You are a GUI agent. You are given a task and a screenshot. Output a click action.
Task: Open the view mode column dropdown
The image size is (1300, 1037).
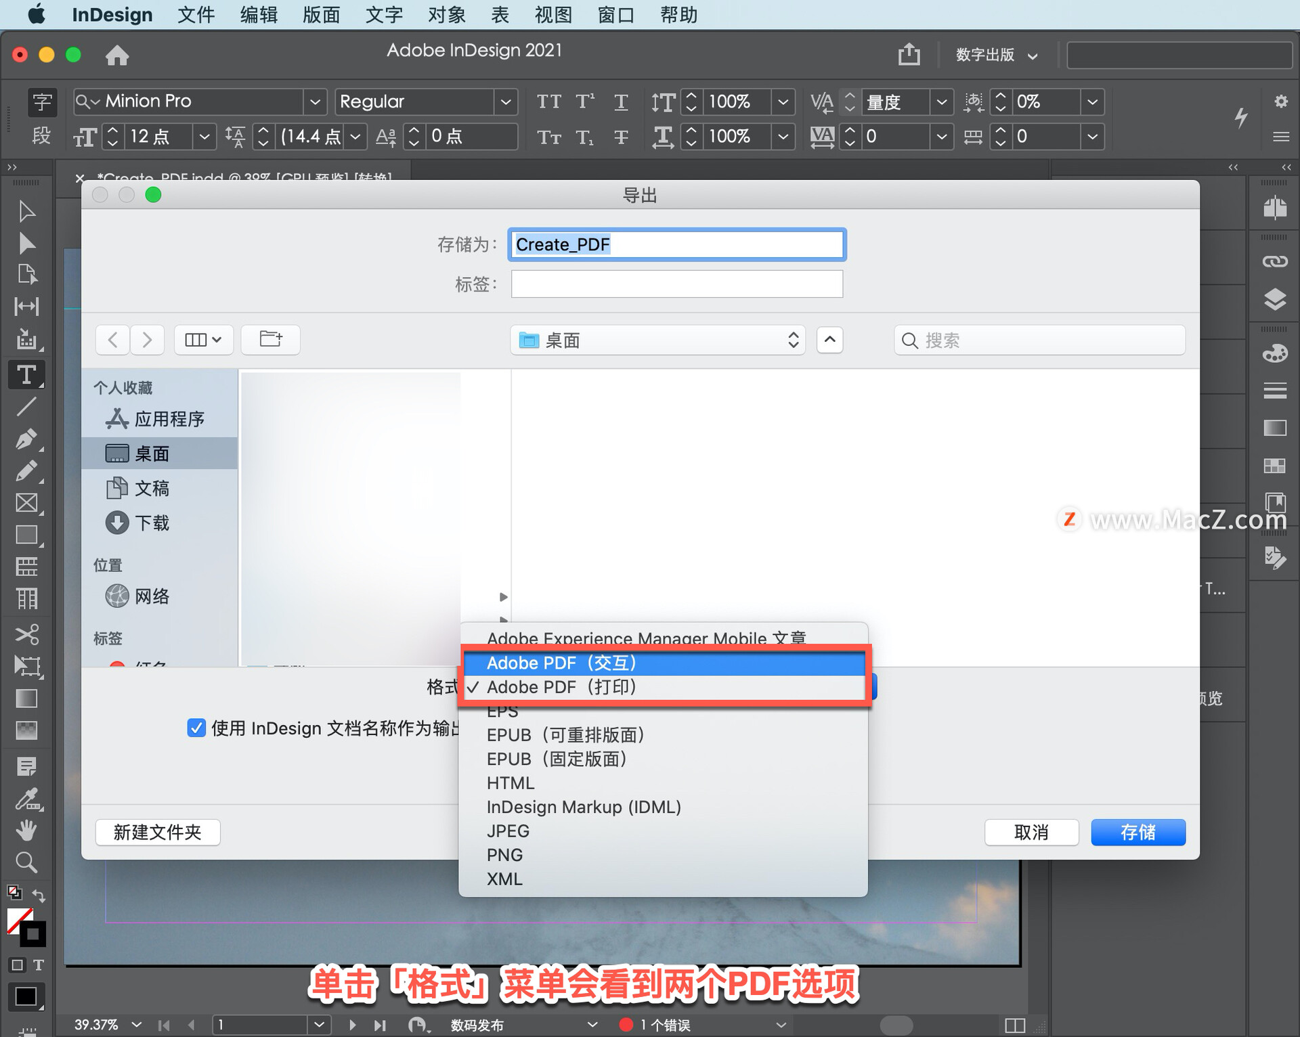point(204,339)
